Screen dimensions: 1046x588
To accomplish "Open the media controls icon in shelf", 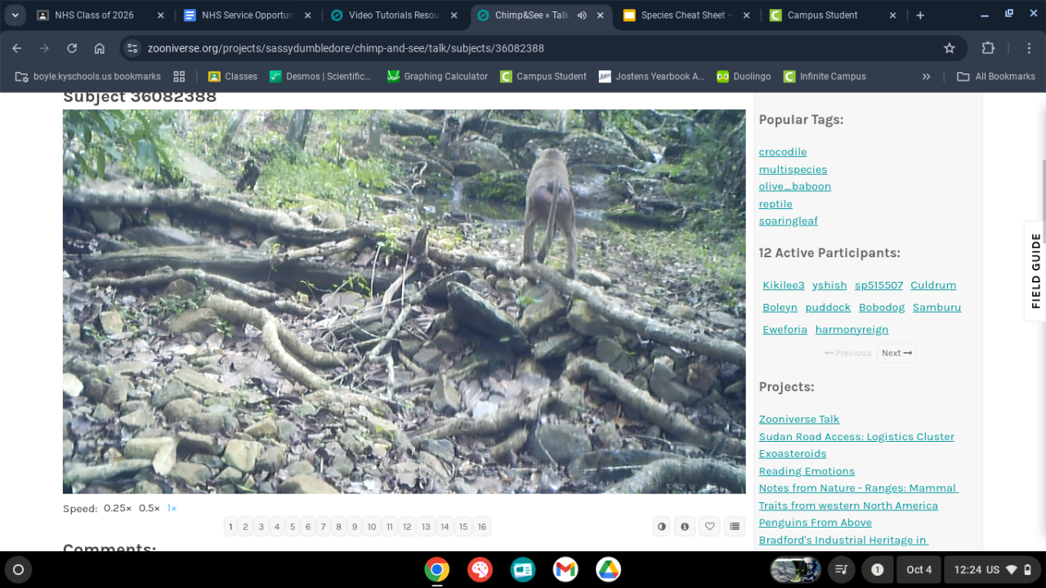I will (839, 569).
